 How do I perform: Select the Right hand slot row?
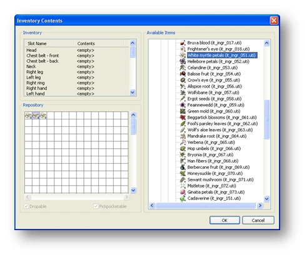coord(77,88)
